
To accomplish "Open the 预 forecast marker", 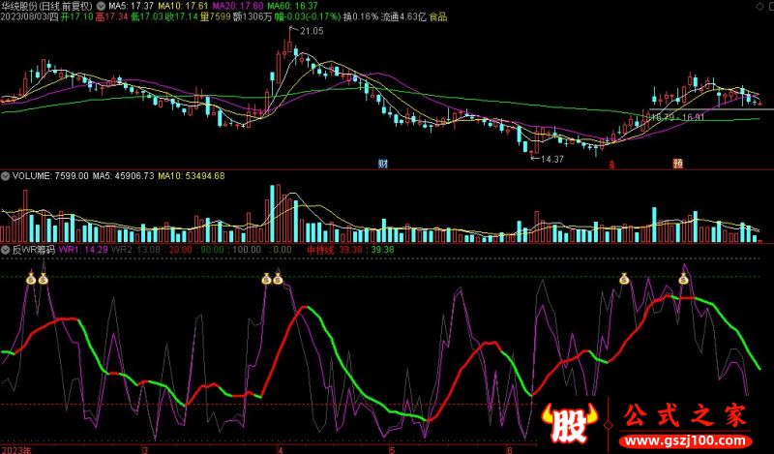I will (x=678, y=164).
